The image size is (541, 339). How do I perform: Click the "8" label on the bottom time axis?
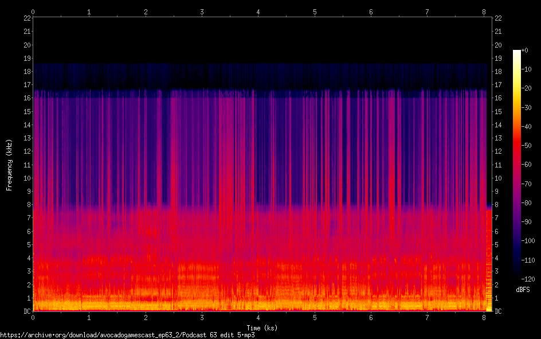point(483,318)
